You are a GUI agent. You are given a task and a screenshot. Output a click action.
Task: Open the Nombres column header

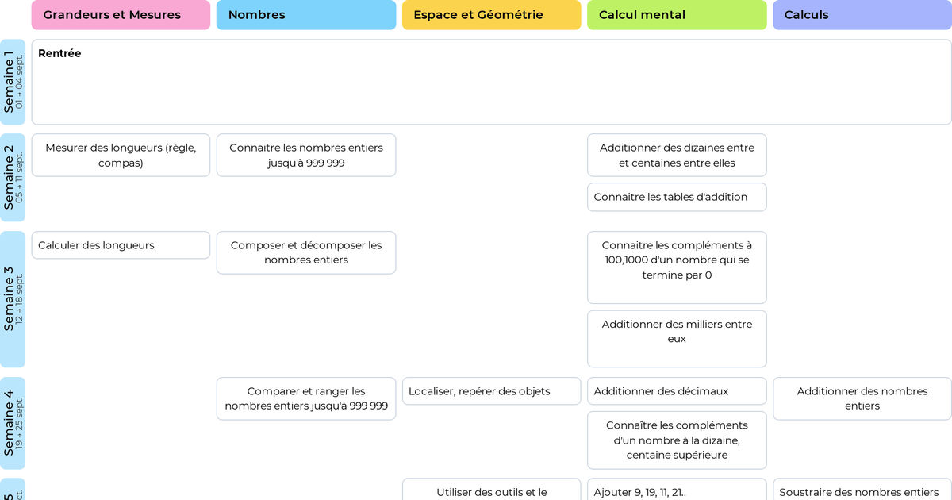point(305,15)
